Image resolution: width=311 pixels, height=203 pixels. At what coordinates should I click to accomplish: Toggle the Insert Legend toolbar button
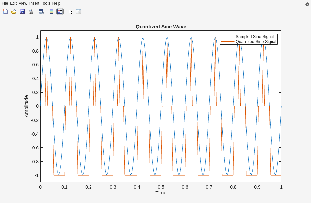click(60, 11)
